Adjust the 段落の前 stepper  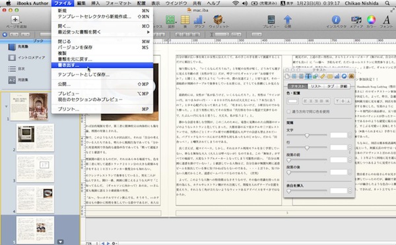click(x=350, y=160)
